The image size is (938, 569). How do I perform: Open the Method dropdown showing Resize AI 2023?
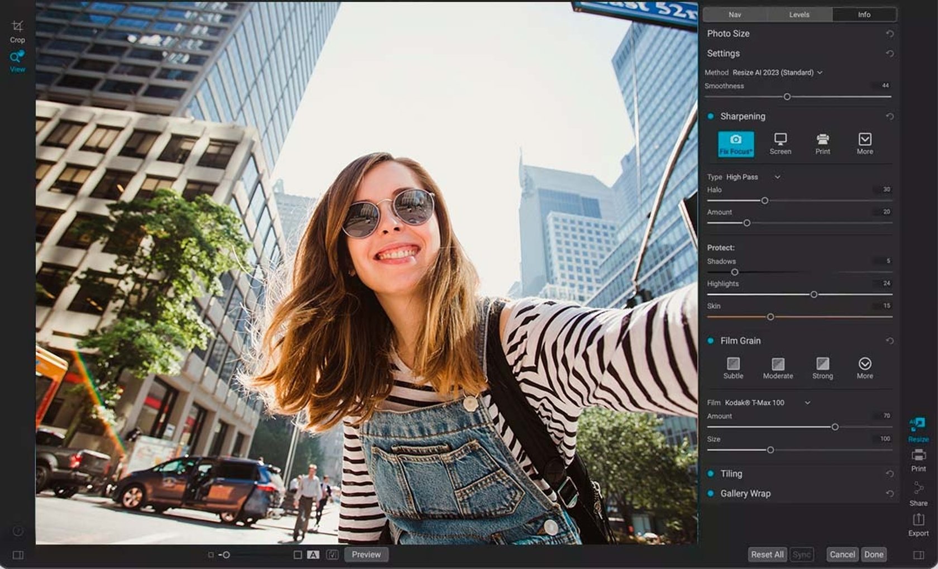(777, 72)
